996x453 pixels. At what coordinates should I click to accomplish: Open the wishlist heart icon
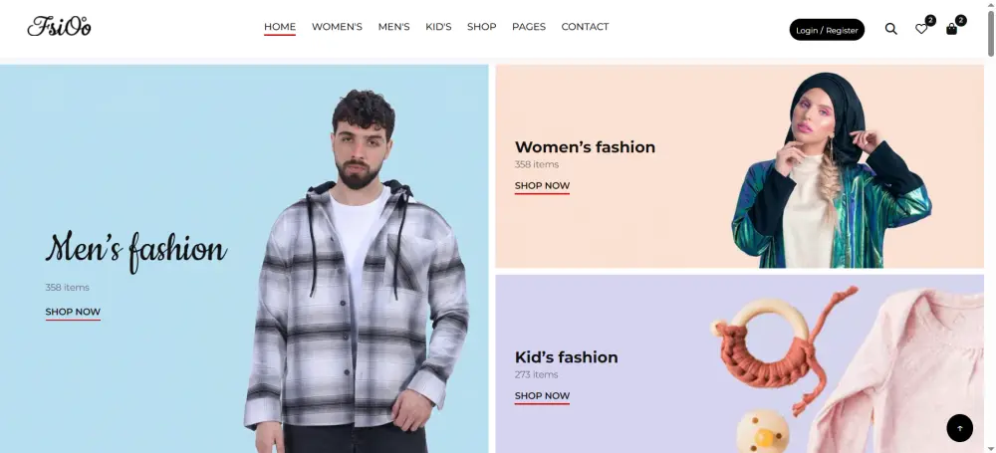click(921, 29)
